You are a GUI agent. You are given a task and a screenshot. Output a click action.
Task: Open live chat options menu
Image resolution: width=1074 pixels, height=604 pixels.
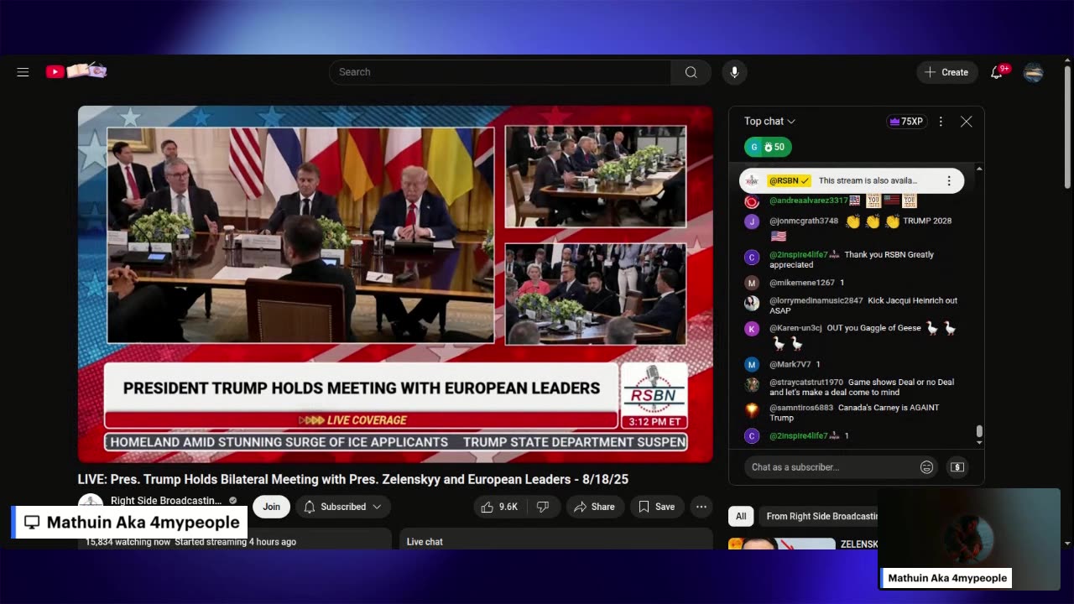tap(941, 122)
